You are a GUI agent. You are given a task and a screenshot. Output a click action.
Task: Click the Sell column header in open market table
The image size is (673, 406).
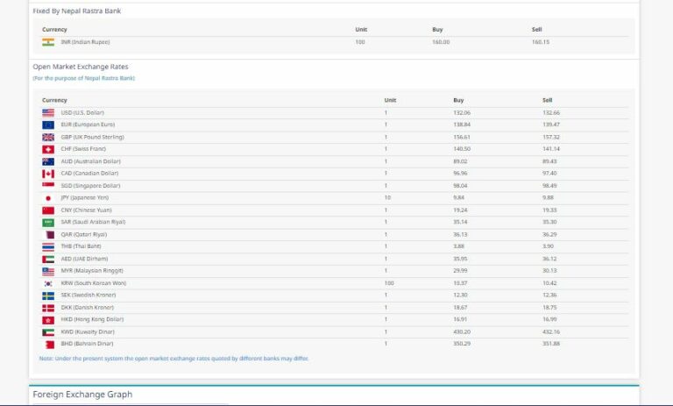[x=548, y=100]
